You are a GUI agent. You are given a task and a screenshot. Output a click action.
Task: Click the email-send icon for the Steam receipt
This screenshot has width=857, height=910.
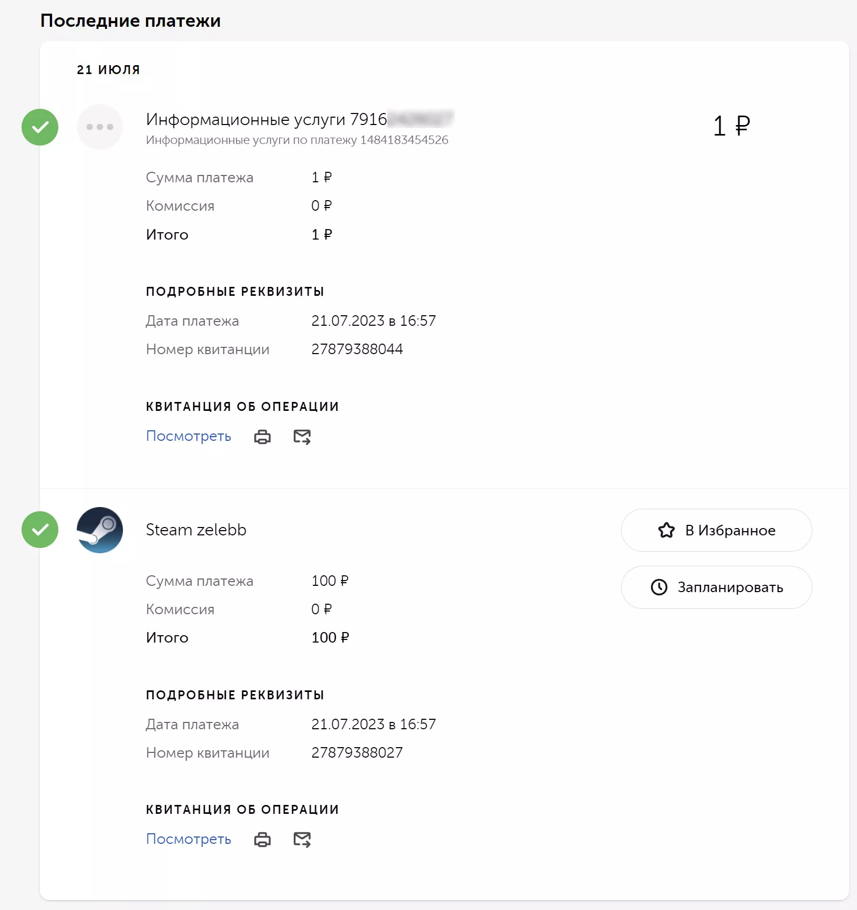coord(302,840)
